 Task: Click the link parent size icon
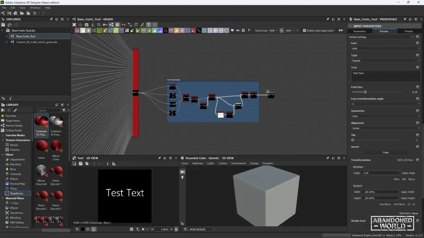coord(282,31)
